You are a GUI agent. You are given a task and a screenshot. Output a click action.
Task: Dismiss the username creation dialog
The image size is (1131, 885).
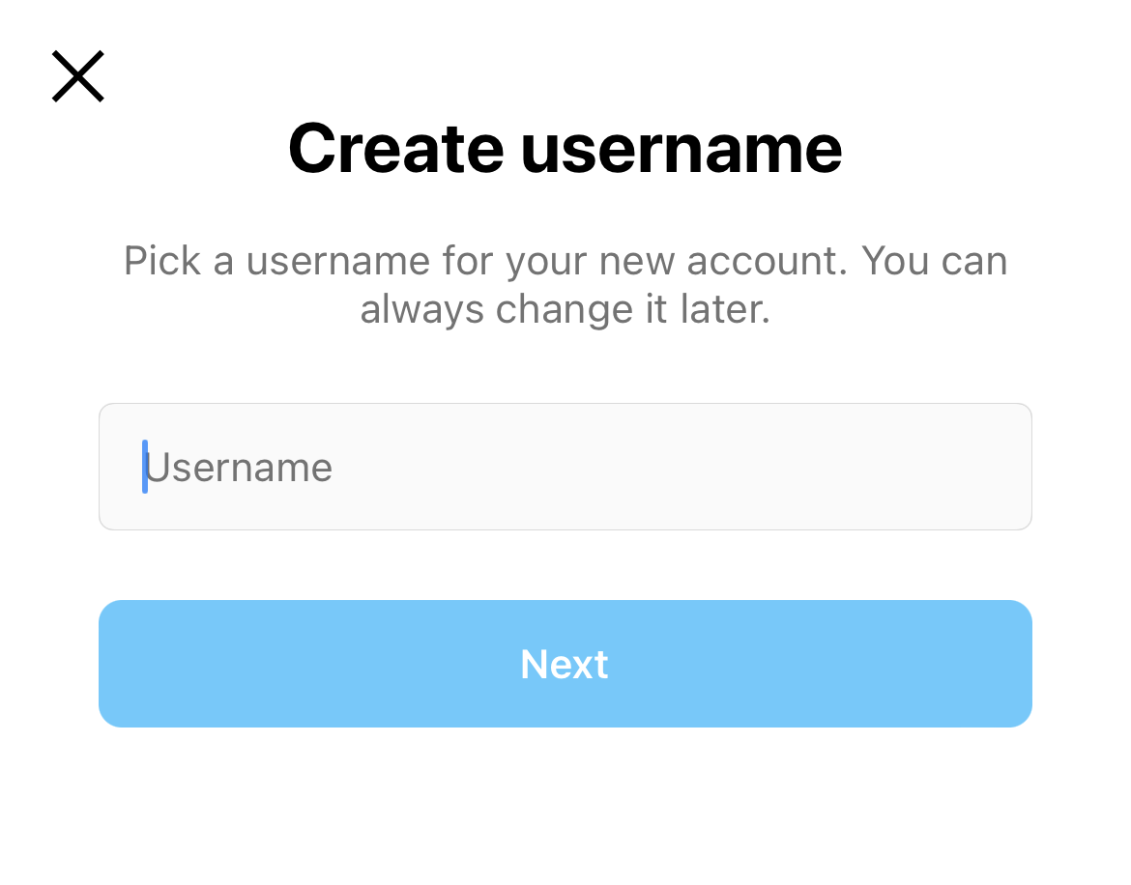pyautogui.click(x=78, y=77)
